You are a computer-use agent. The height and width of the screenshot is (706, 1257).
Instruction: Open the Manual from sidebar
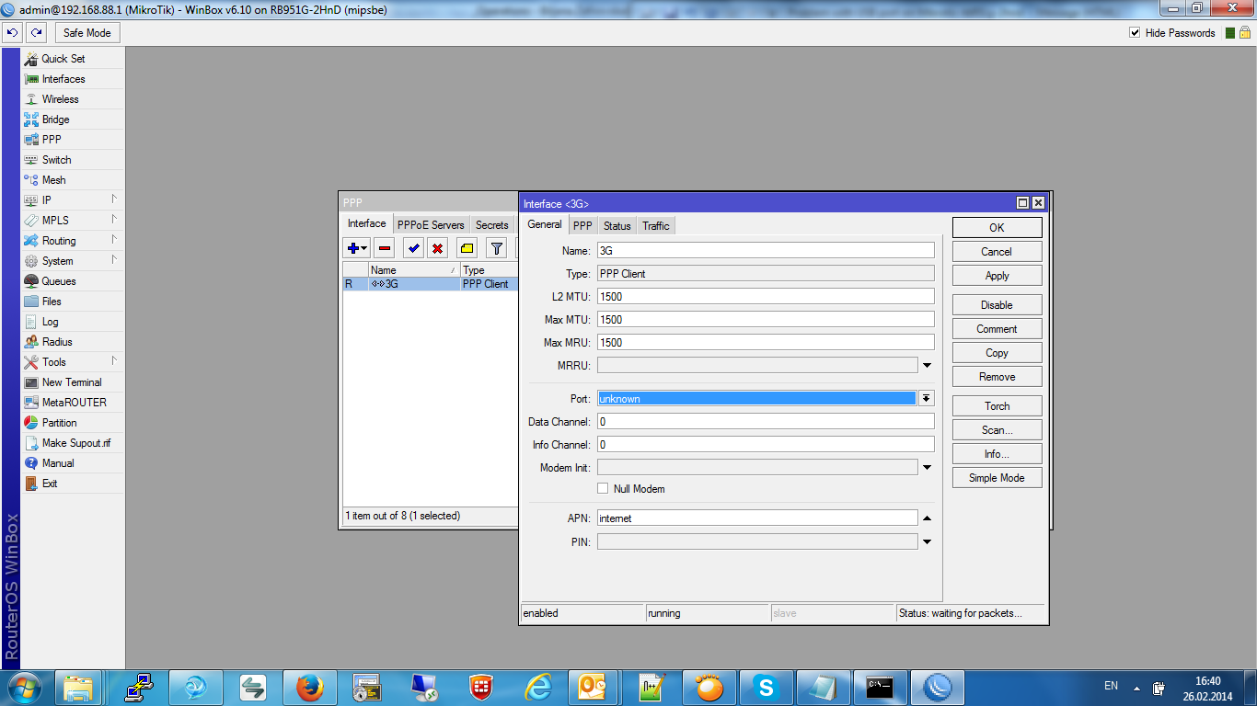[72, 463]
